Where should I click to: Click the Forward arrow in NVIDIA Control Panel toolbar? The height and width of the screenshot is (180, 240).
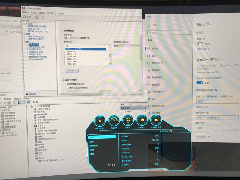[x=37, y=17]
